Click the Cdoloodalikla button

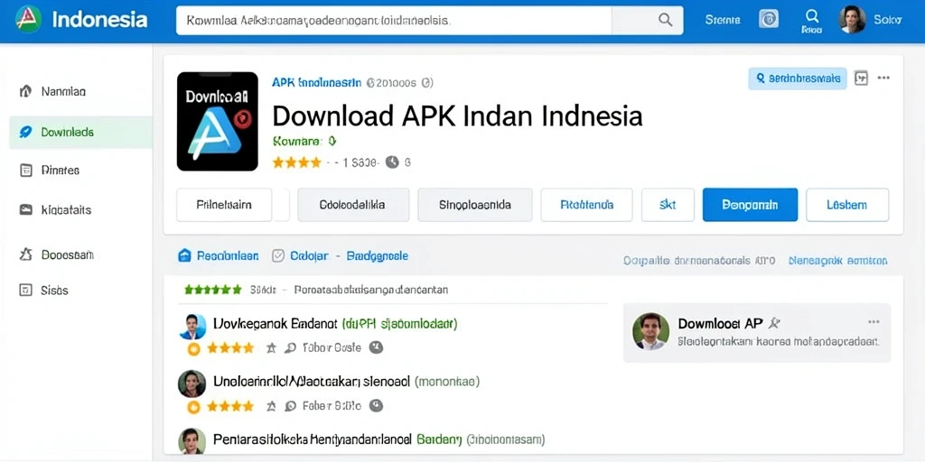353,205
